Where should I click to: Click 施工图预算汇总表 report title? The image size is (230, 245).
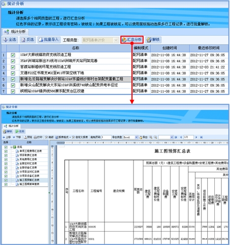tap(172, 151)
